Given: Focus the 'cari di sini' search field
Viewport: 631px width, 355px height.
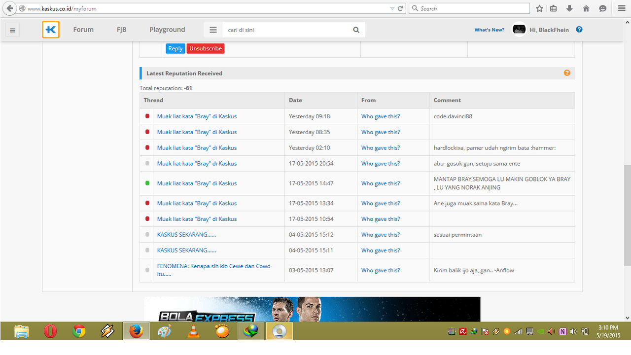Looking at the screenshot, I should click(x=286, y=30).
